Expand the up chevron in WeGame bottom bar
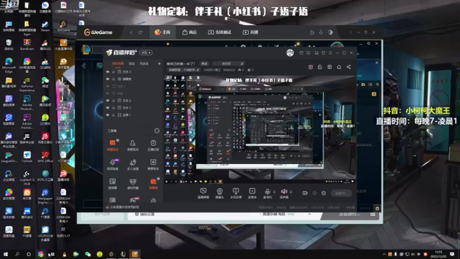The image size is (460, 259). point(309,214)
